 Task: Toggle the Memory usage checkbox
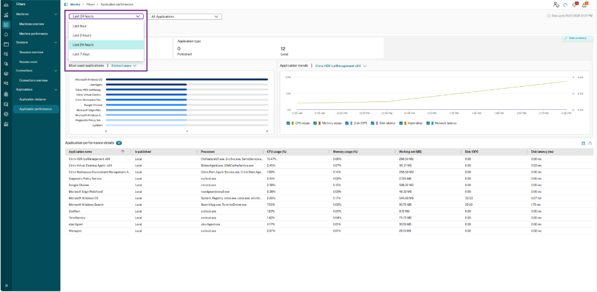coord(315,123)
